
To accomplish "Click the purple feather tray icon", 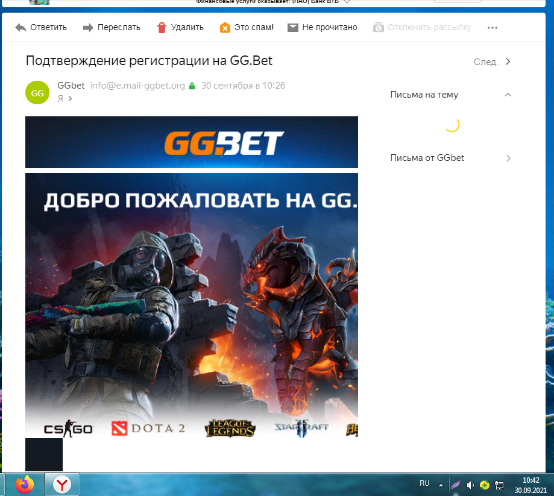I will pos(455,485).
